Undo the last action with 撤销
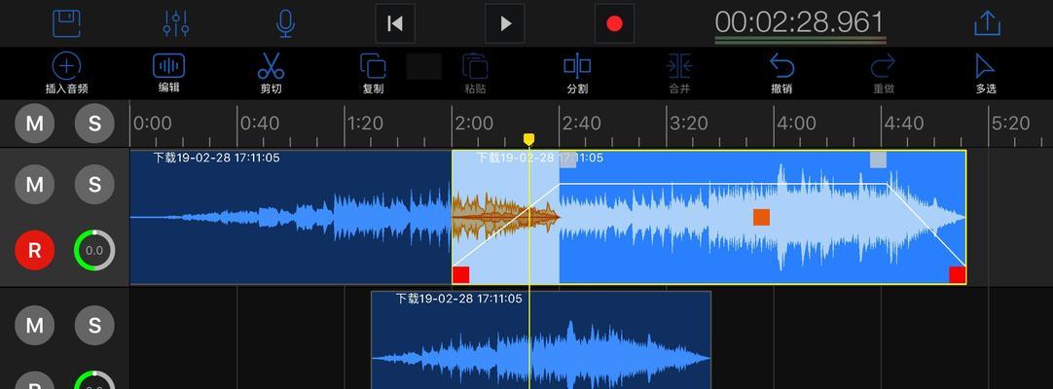The height and width of the screenshot is (389, 1053). pos(781,74)
